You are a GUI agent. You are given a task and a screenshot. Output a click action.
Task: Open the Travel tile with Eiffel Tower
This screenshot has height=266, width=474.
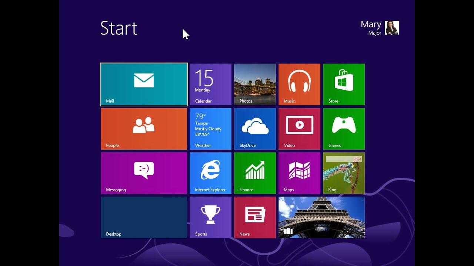pyautogui.click(x=321, y=217)
